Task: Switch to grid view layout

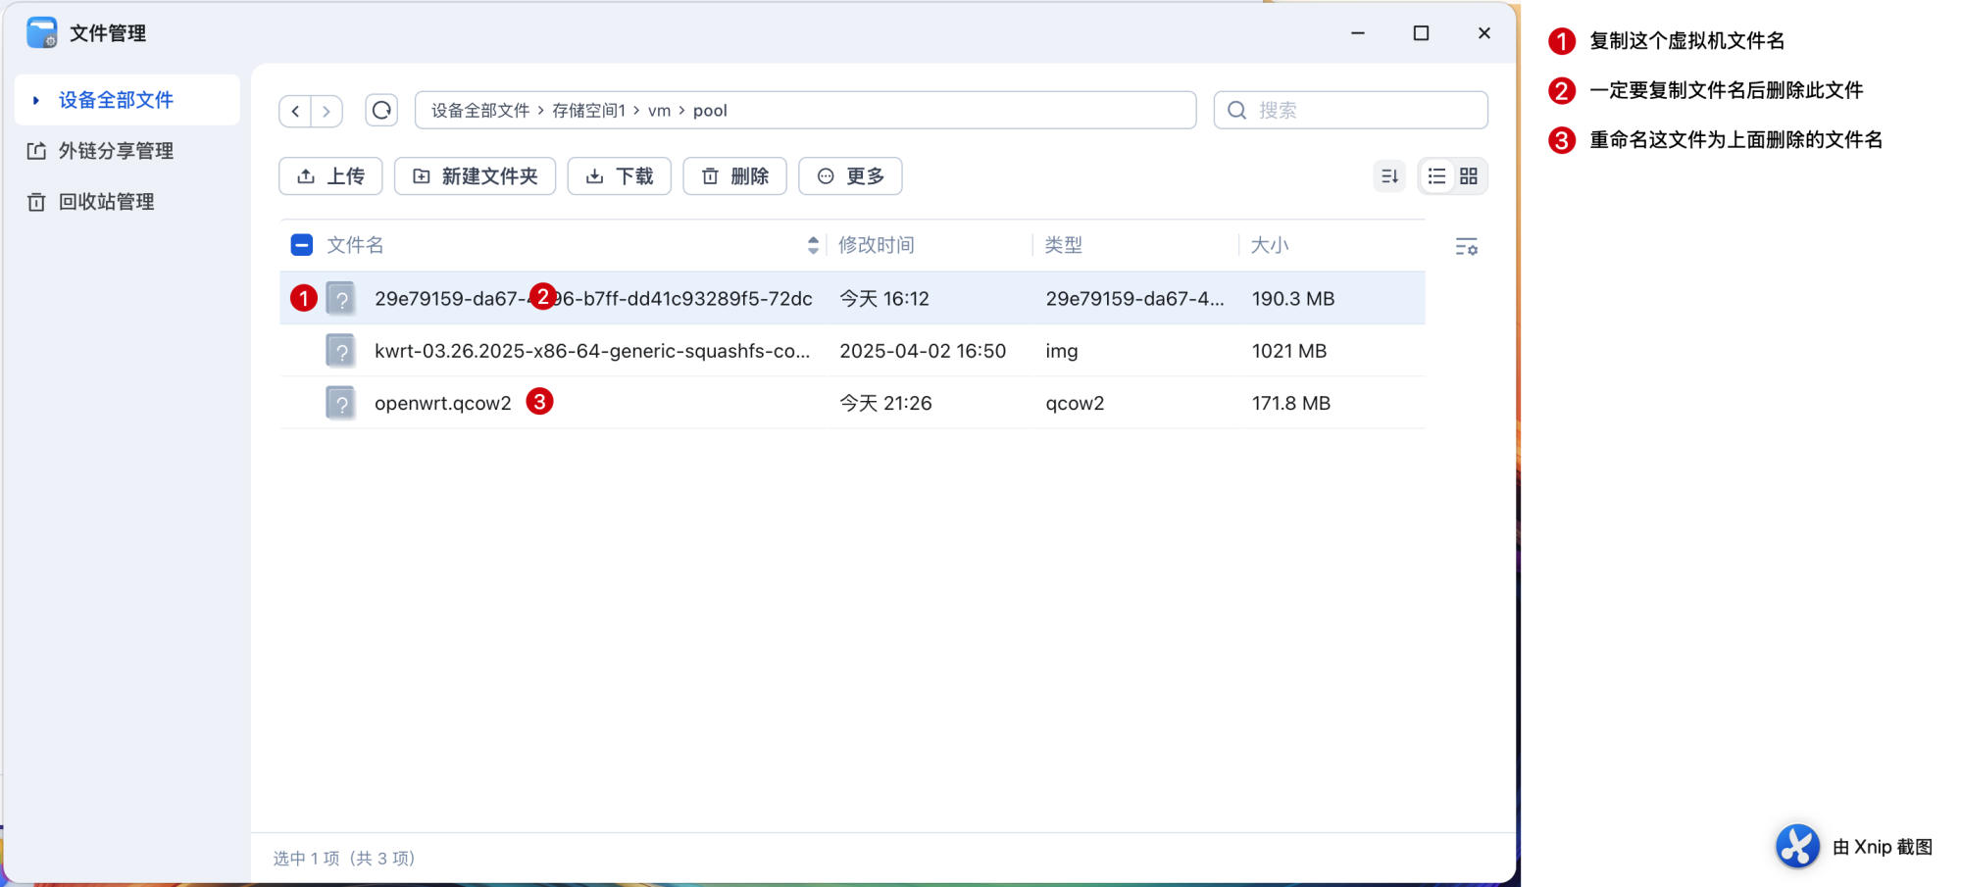Action: tap(1469, 176)
